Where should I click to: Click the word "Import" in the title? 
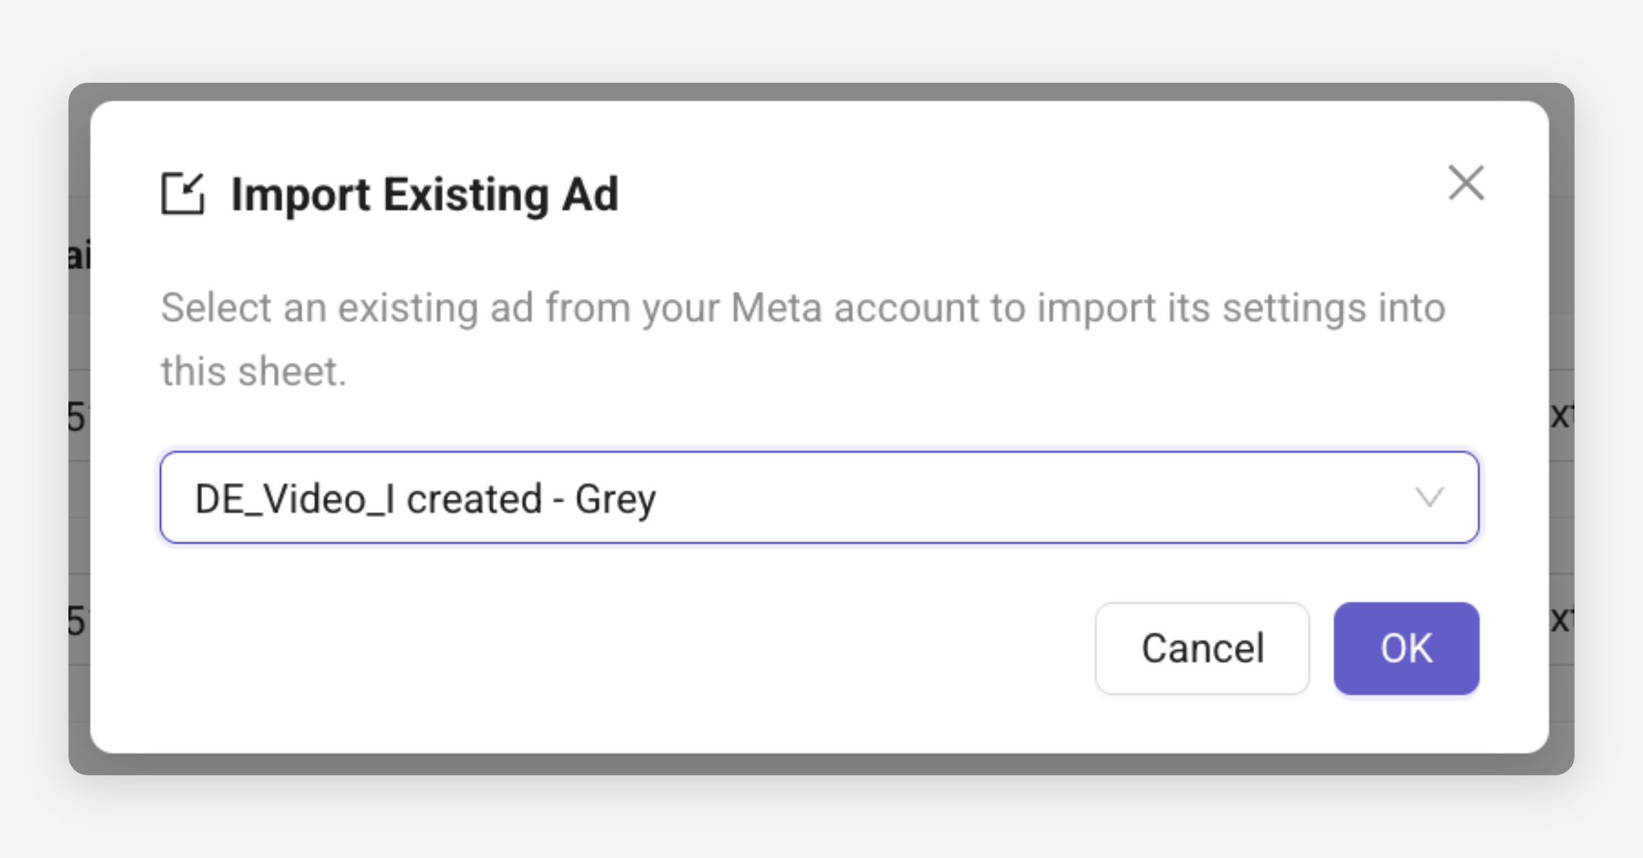pos(301,195)
